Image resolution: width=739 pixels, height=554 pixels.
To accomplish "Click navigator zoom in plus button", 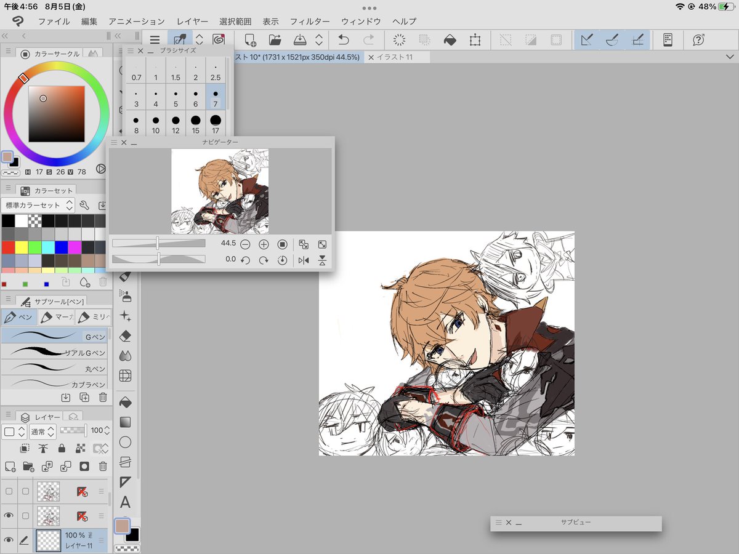I will (264, 244).
